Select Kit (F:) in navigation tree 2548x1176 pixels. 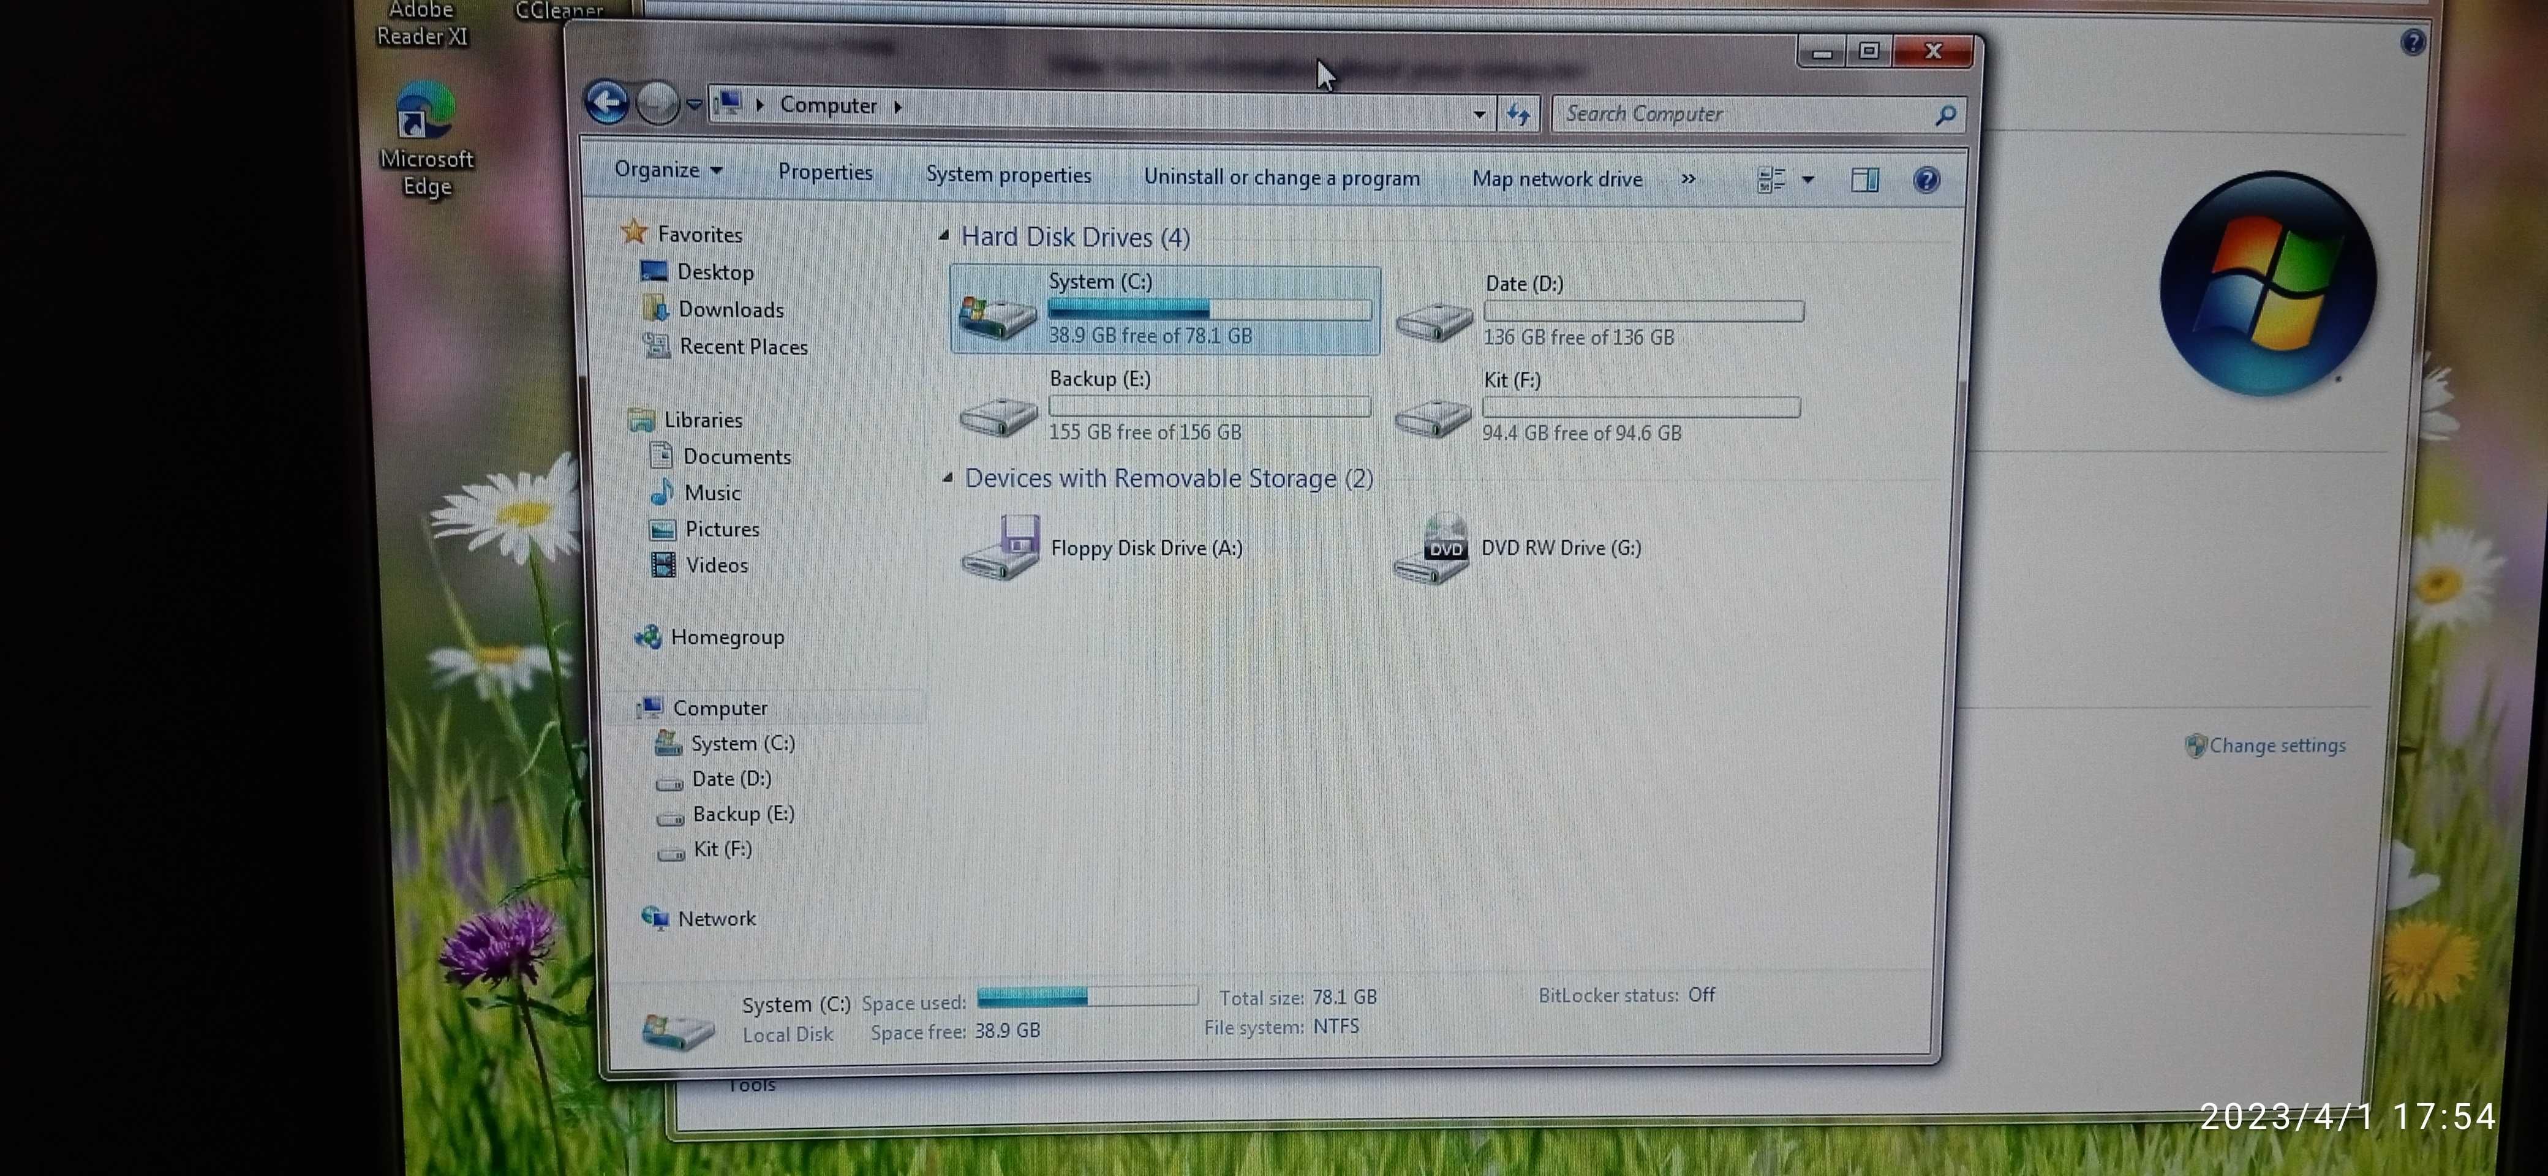704,850
